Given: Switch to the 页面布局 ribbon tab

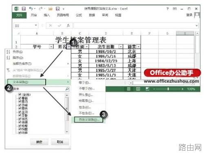Looking at the screenshot, I should point(63,15).
